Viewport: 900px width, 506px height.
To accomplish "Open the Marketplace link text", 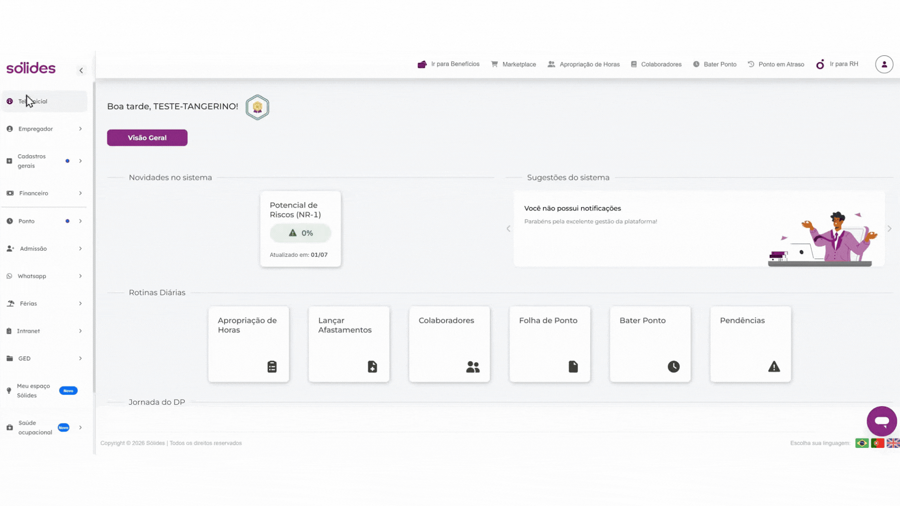I will pyautogui.click(x=519, y=64).
